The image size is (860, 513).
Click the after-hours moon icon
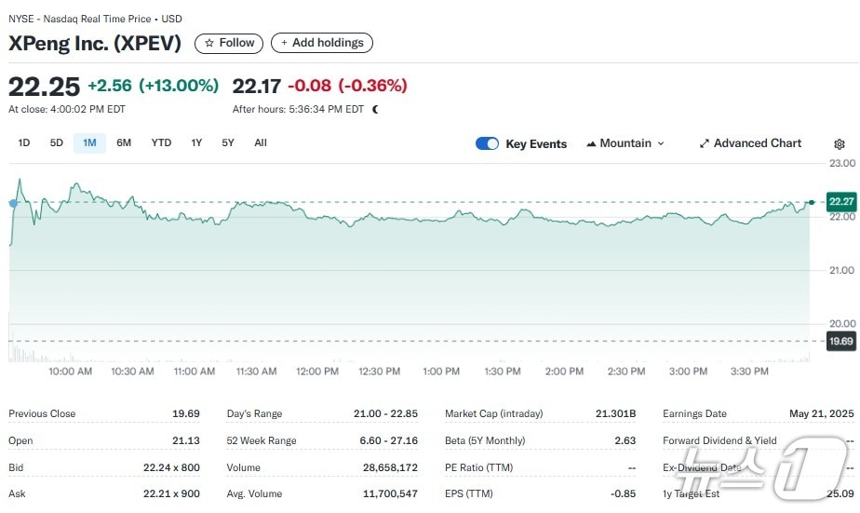coord(375,109)
